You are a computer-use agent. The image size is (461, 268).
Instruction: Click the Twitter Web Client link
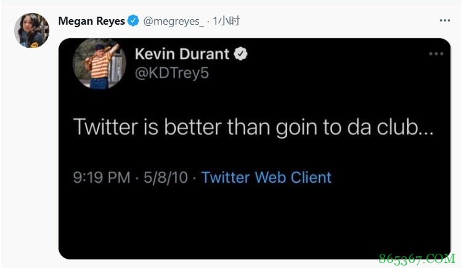pos(266,177)
